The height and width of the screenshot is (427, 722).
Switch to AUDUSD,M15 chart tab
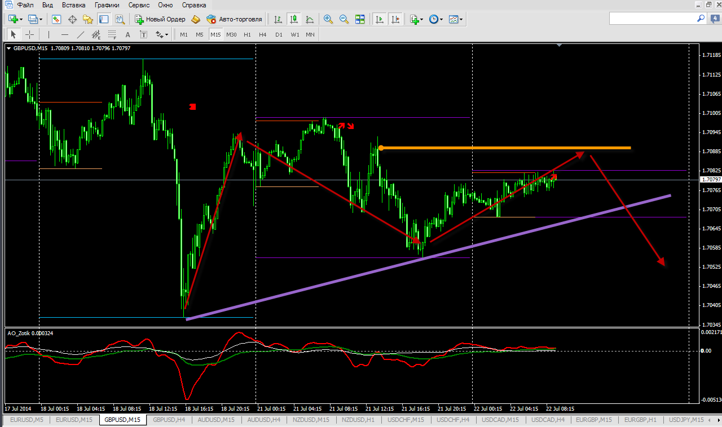pyautogui.click(x=217, y=420)
